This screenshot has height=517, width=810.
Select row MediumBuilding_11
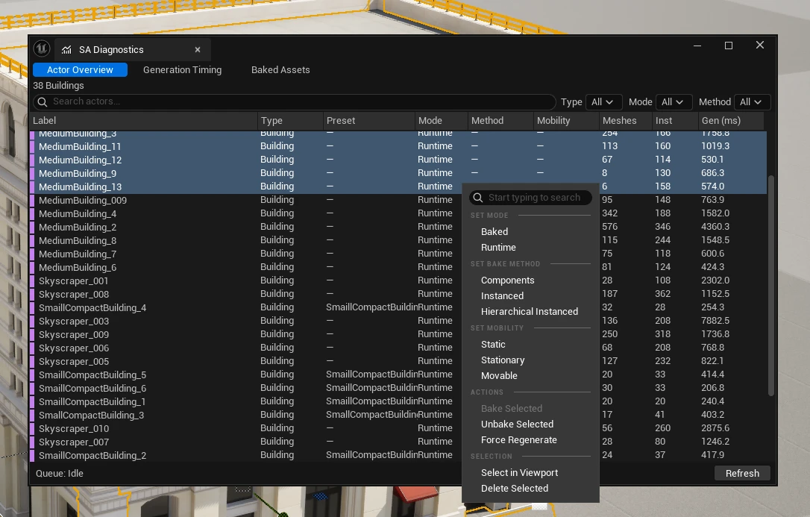398,146
